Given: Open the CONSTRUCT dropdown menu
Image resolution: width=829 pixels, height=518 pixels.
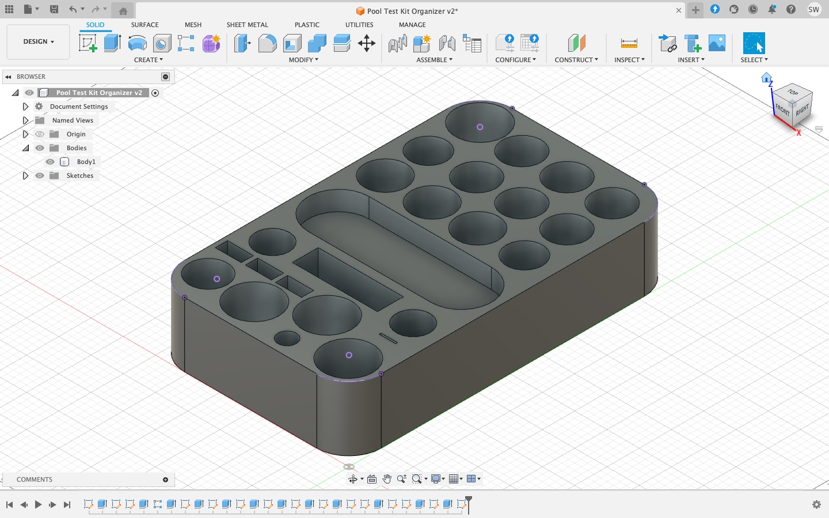Looking at the screenshot, I should tap(576, 60).
